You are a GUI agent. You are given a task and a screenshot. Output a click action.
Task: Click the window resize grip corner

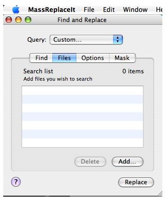[160, 193]
